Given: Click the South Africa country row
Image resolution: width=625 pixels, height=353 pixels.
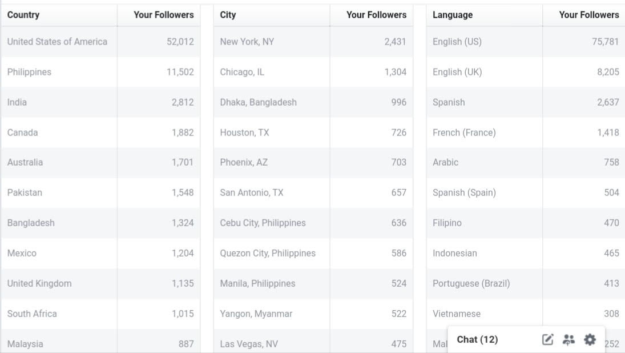Looking at the screenshot, I should click(x=32, y=314).
